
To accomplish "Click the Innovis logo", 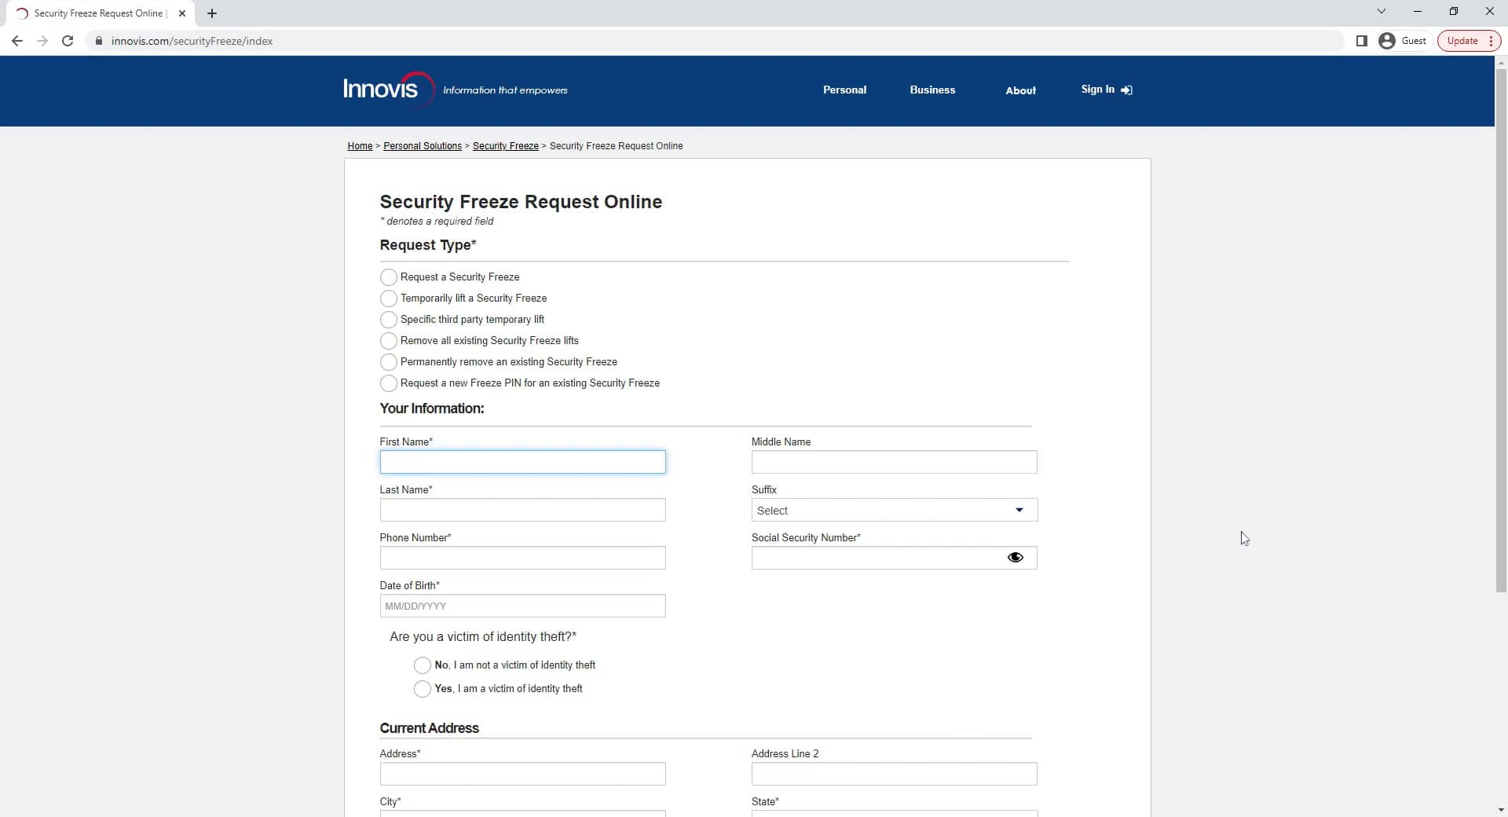I will pyautogui.click(x=388, y=89).
